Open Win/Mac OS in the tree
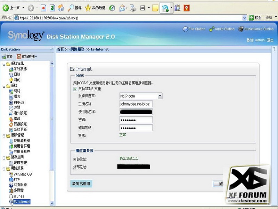Viewport: 278px width, 209px height. click(21, 174)
